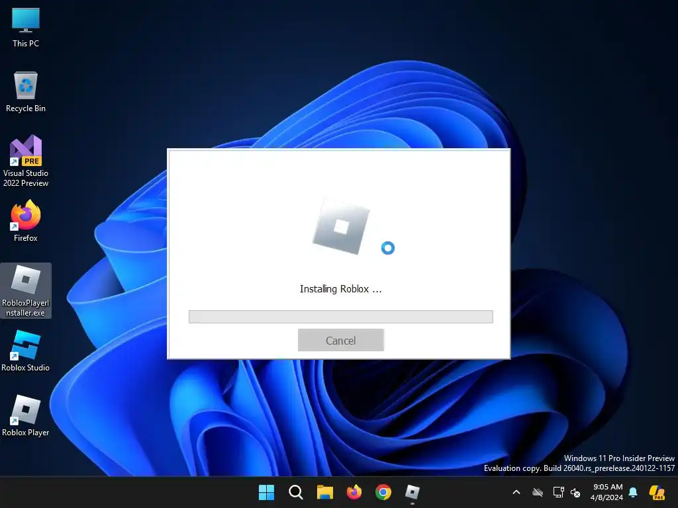The width and height of the screenshot is (678, 508).
Task: Open clock and calendar at 9:05 AM
Action: click(x=607, y=492)
